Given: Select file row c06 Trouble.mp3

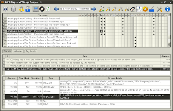Looking at the screenshot, I should [42, 18].
